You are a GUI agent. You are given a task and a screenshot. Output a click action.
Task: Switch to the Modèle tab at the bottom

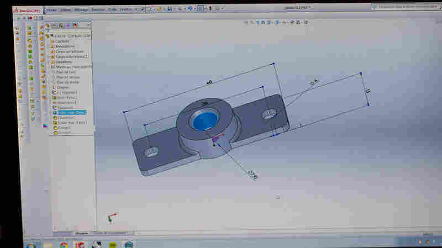click(x=81, y=233)
